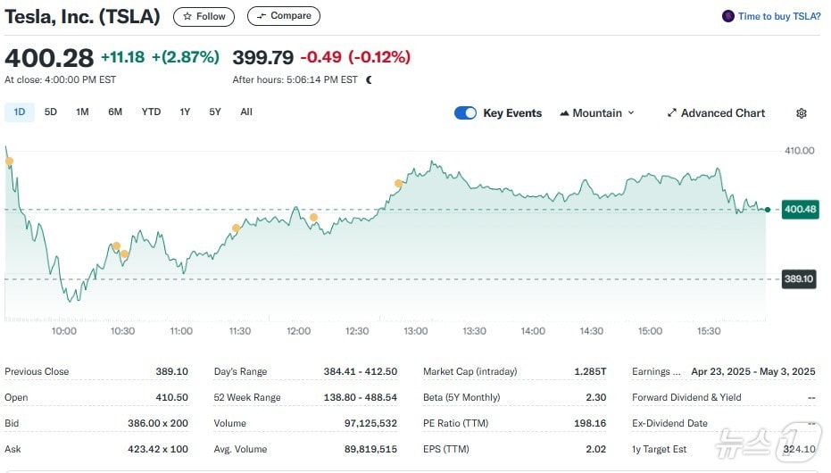Click the after-hours moon icon
The height and width of the screenshot is (473, 831).
coord(369,79)
